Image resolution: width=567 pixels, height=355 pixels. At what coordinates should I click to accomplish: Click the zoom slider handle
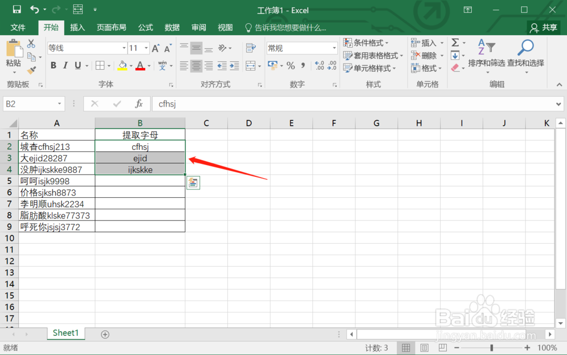pyautogui.click(x=492, y=348)
